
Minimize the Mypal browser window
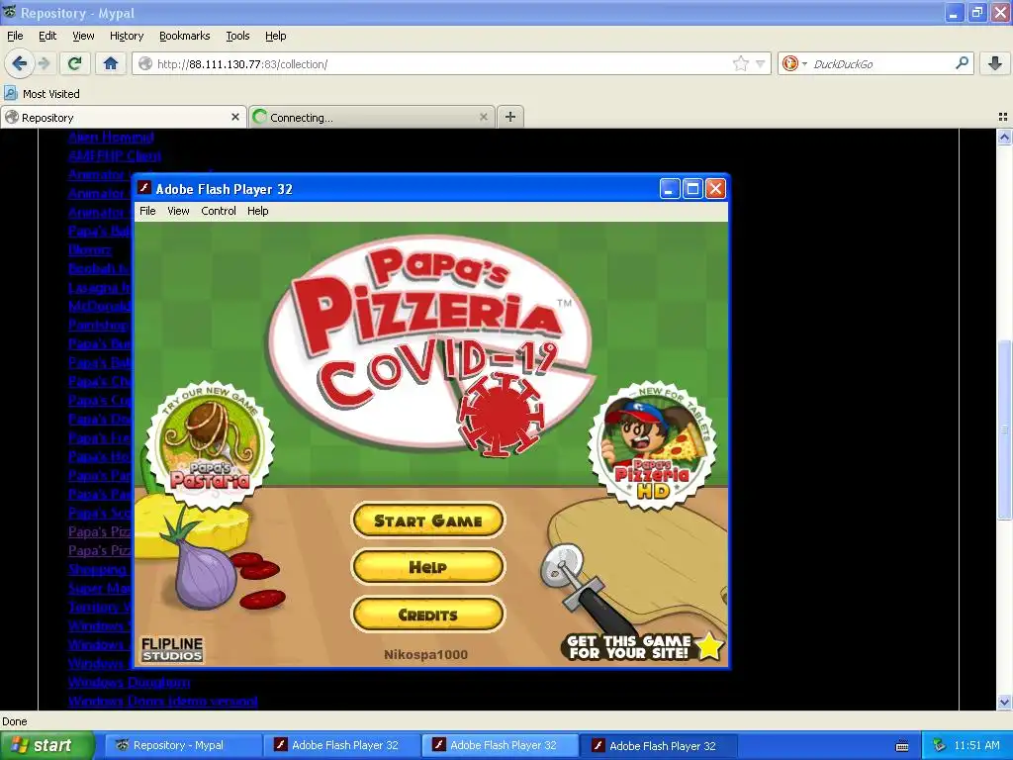[x=954, y=12]
